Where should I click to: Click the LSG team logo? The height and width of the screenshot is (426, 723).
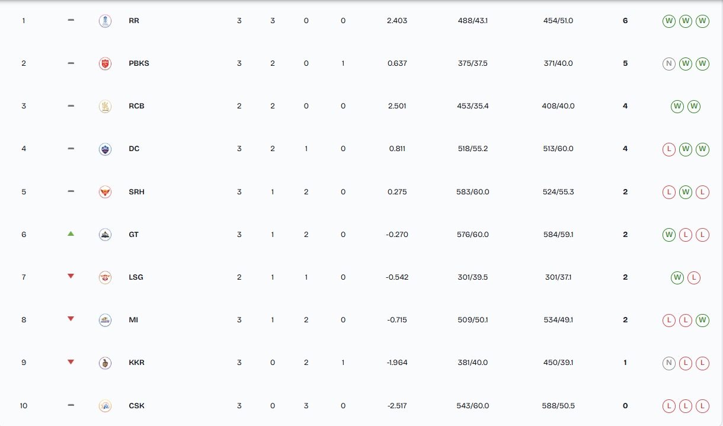(105, 277)
